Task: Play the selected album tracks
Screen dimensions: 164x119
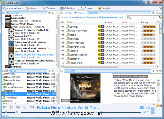Action: pyautogui.click(x=68, y=13)
